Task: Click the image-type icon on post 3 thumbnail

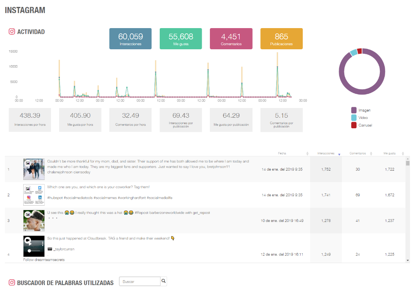Action: pyautogui.click(x=28, y=214)
